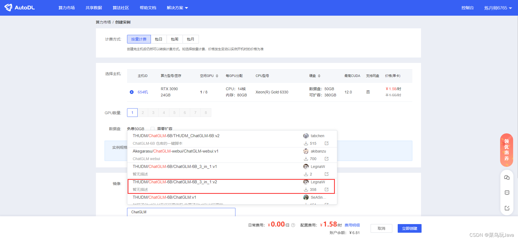Select 包月 billing tab
518x240 pixels.
click(190, 39)
